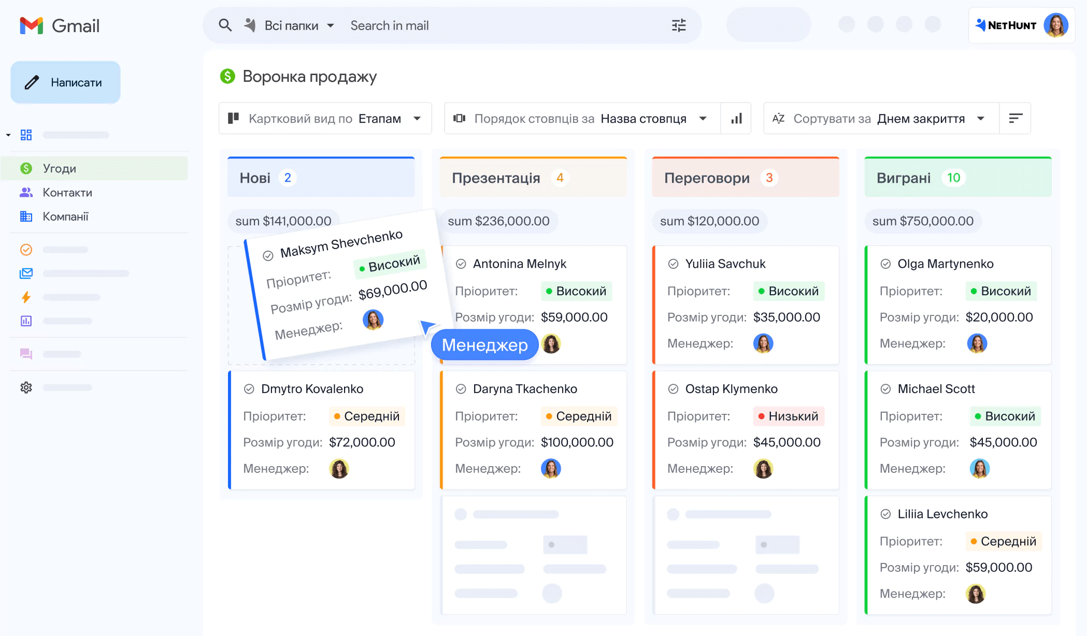Select the Угоди pipeline icon in sidebar
Image resolution: width=1087 pixels, height=636 pixels.
click(26, 168)
